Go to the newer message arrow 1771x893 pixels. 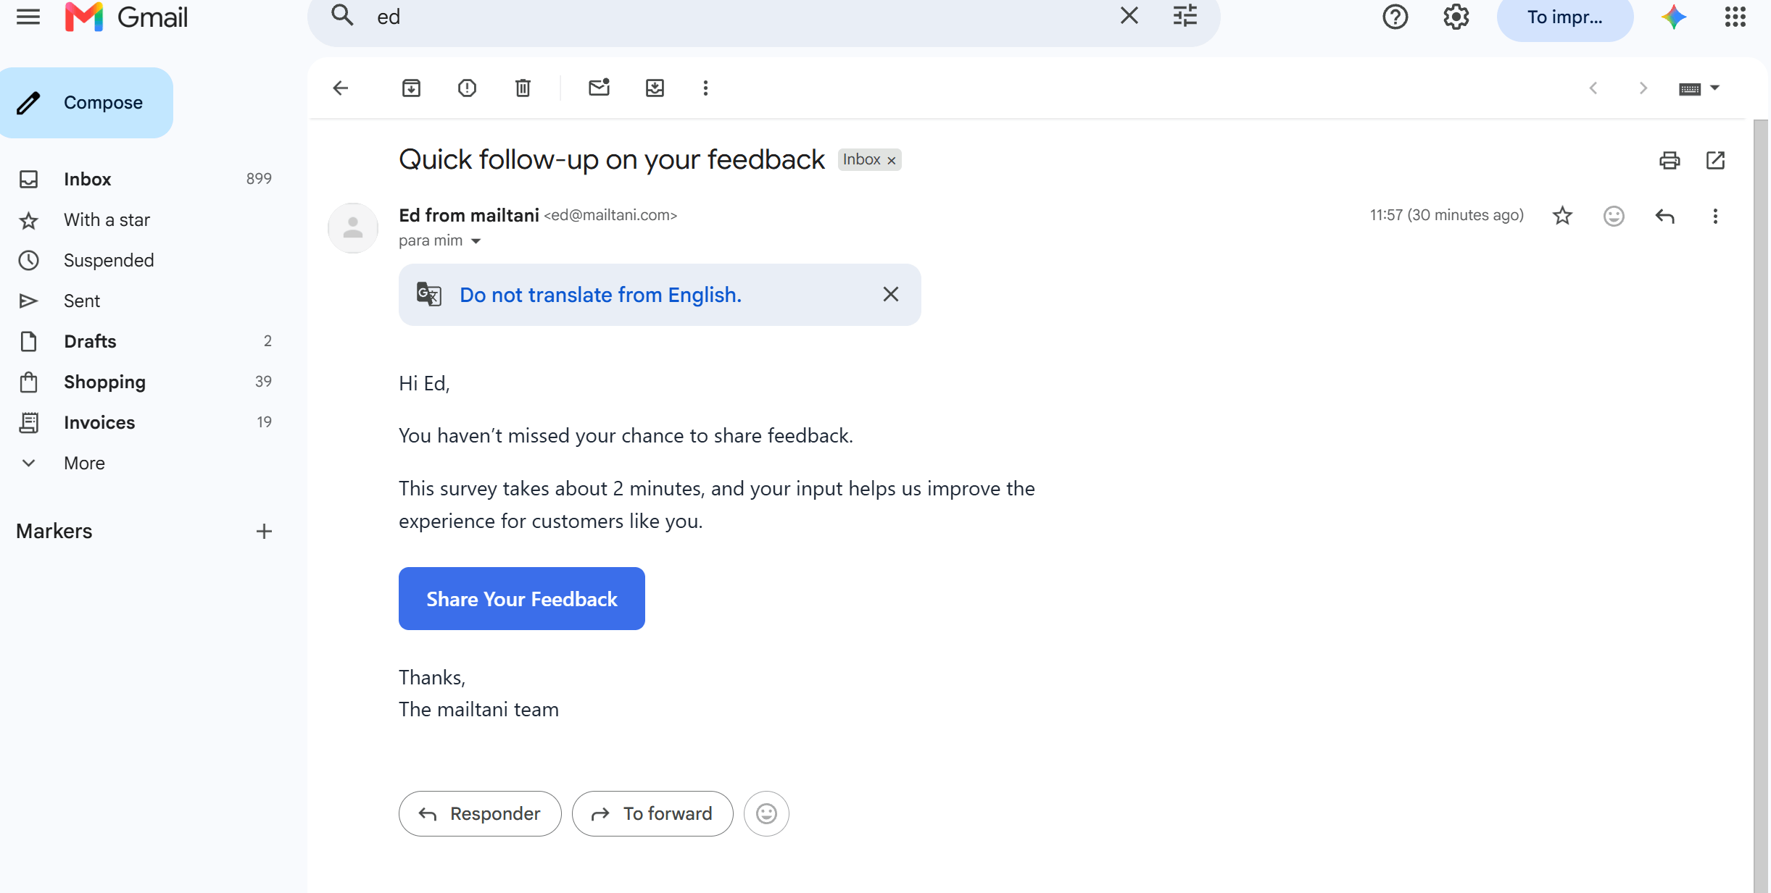[1593, 88]
